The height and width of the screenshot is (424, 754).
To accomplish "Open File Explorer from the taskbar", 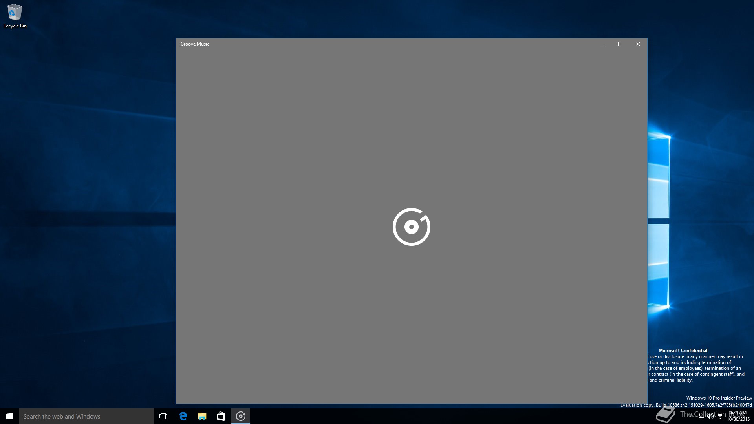I will tap(202, 416).
